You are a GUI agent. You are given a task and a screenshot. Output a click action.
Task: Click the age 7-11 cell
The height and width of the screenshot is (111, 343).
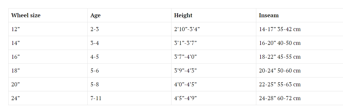[129, 98]
